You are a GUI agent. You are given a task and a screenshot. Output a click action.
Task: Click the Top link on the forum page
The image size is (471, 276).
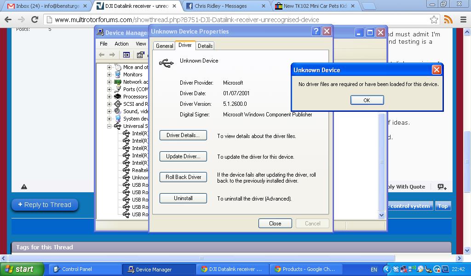pyautogui.click(x=443, y=206)
